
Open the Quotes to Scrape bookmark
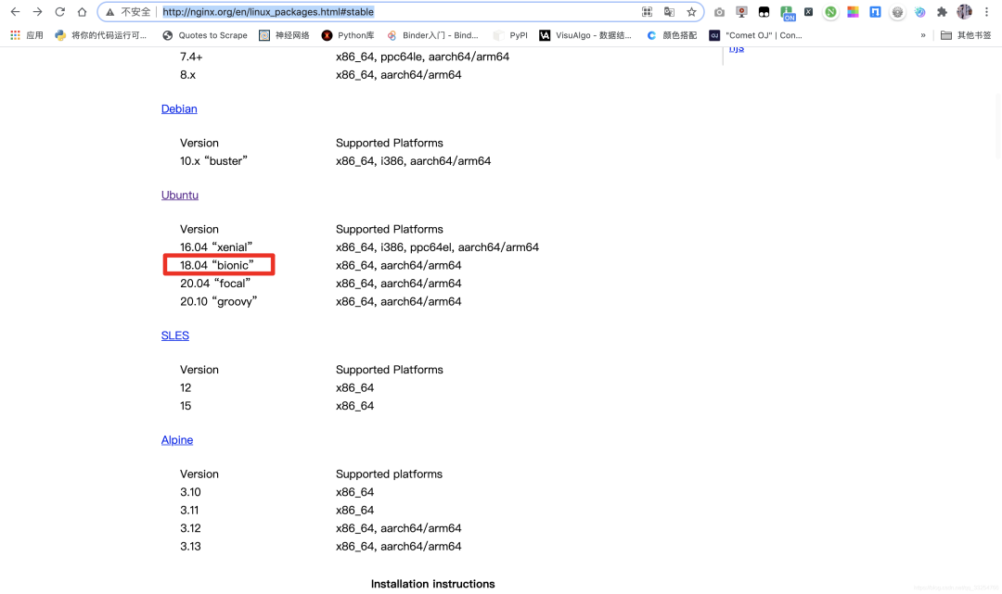205,35
